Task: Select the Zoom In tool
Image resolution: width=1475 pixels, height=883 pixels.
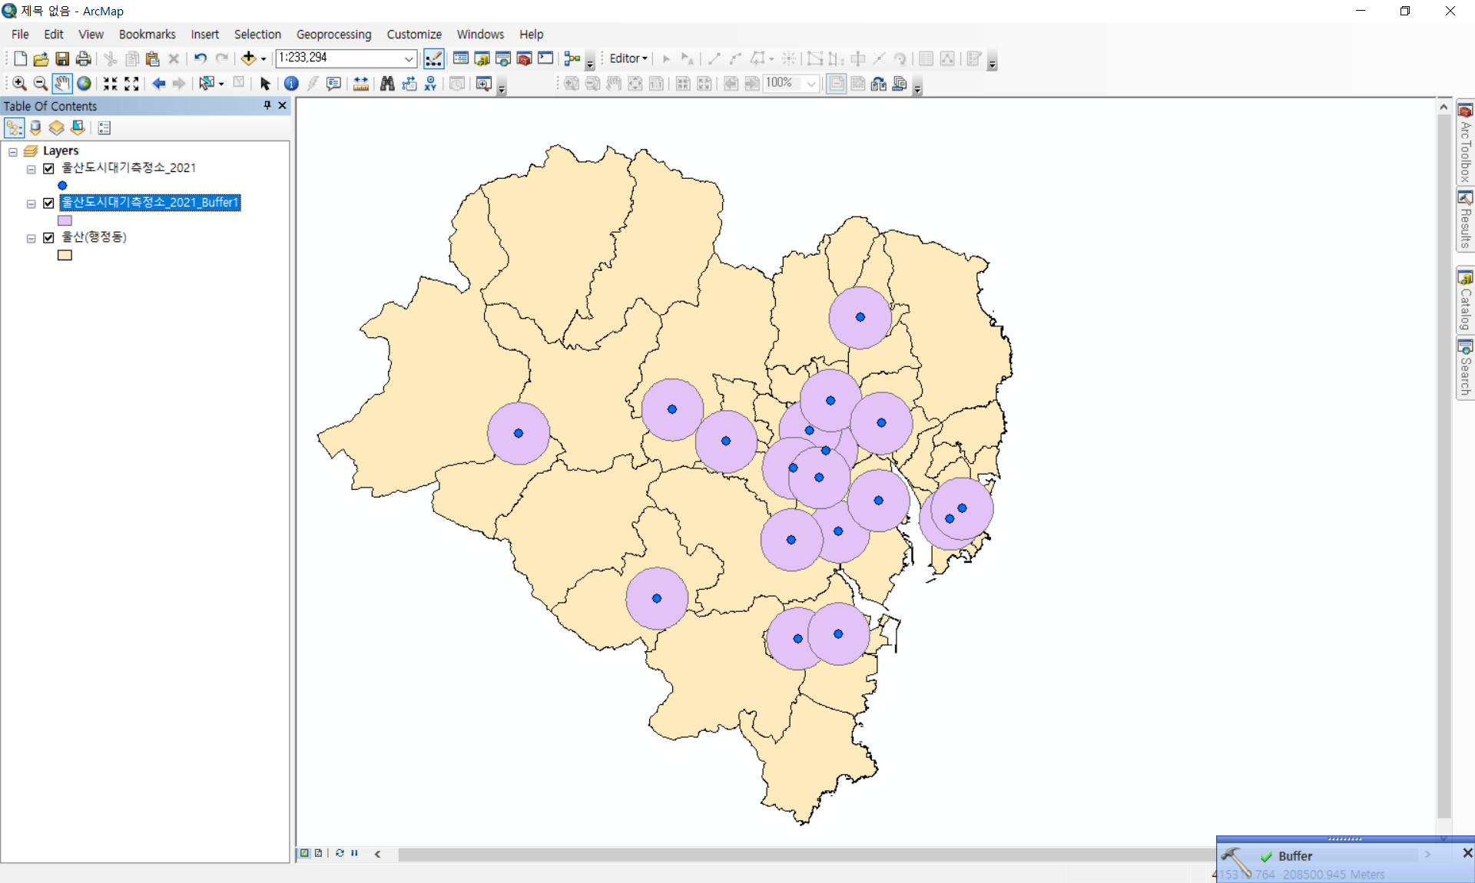Action: coord(19,84)
